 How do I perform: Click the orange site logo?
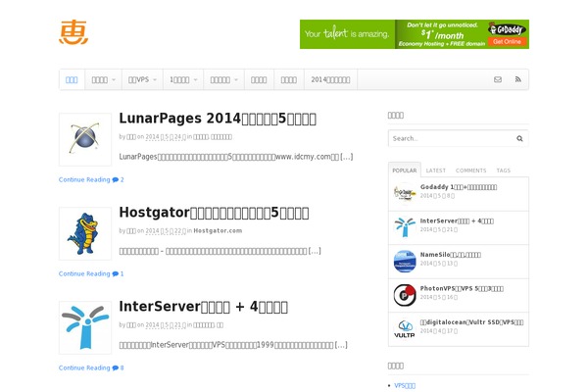[x=73, y=32]
